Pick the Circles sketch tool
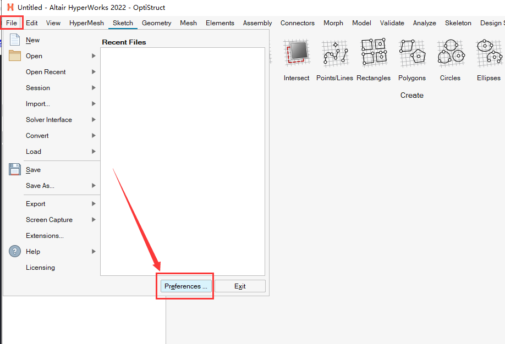Screen dimensions: 505x344 pos(450,53)
